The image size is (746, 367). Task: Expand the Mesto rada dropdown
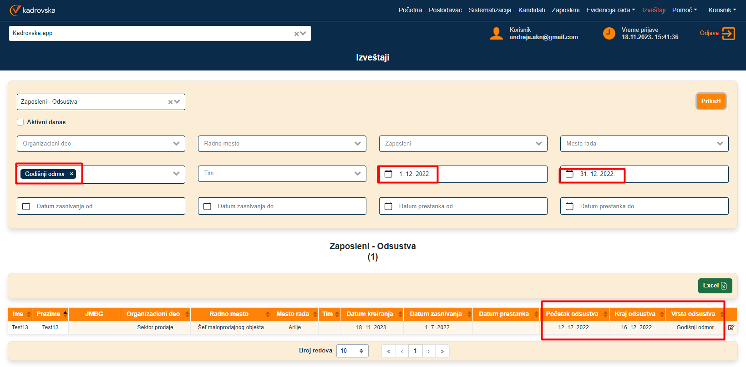tap(720, 144)
